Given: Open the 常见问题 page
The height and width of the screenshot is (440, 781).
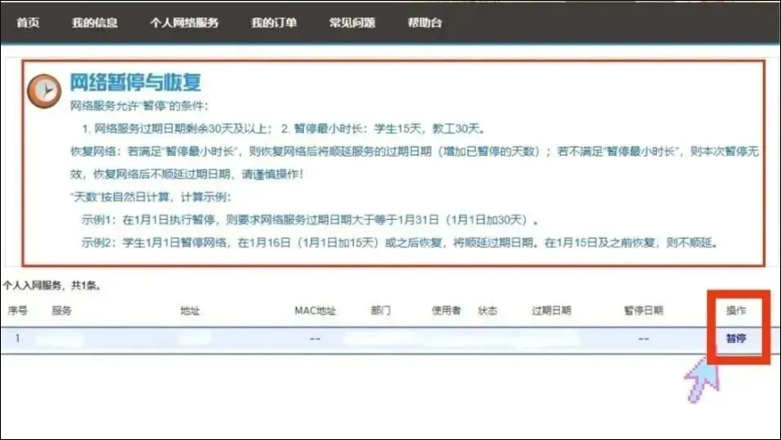Looking at the screenshot, I should [352, 23].
